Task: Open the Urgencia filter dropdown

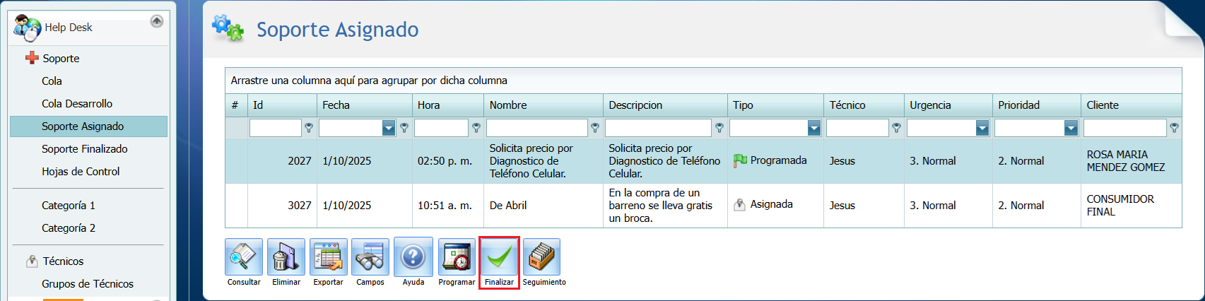Action: click(x=982, y=128)
